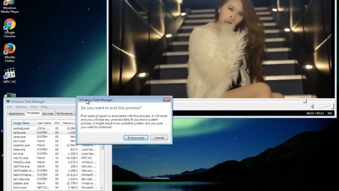Move the MPC-HC seek bar thumb
The height and width of the screenshot is (191, 339).
[x=305, y=101]
